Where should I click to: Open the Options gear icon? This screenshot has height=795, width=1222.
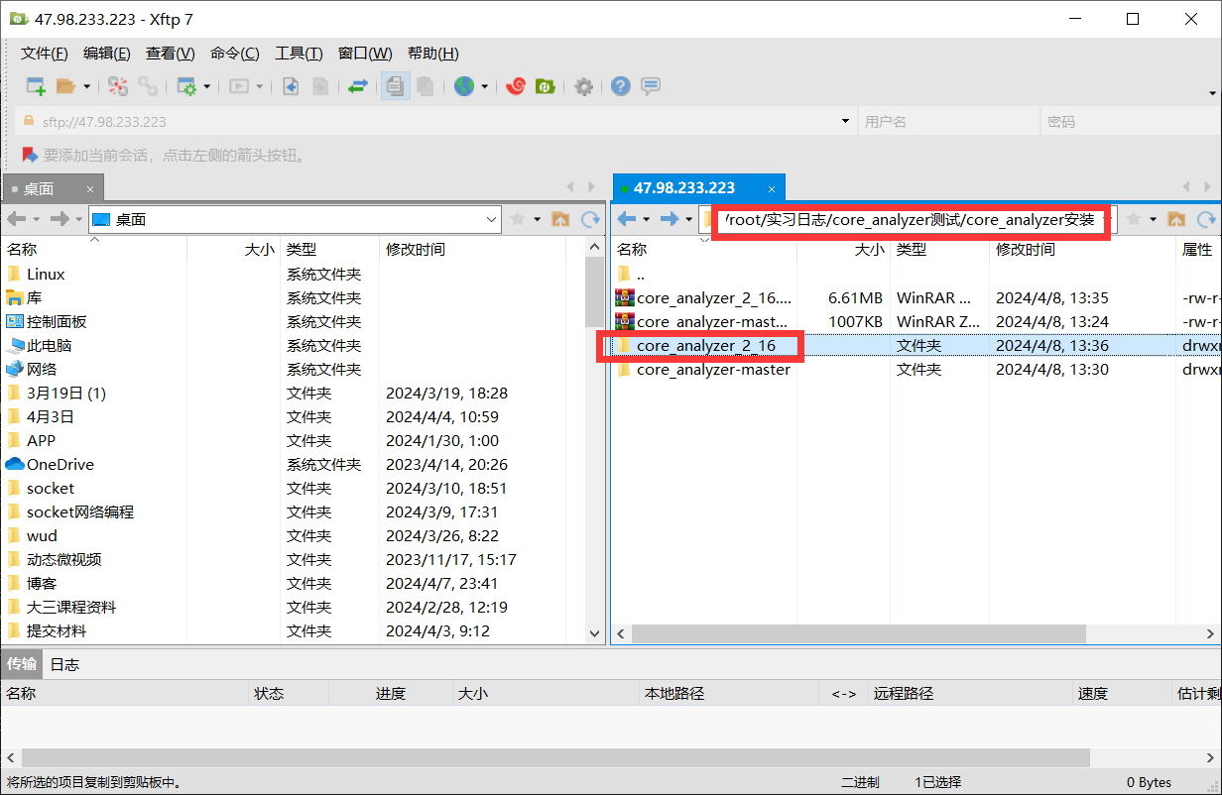584,86
